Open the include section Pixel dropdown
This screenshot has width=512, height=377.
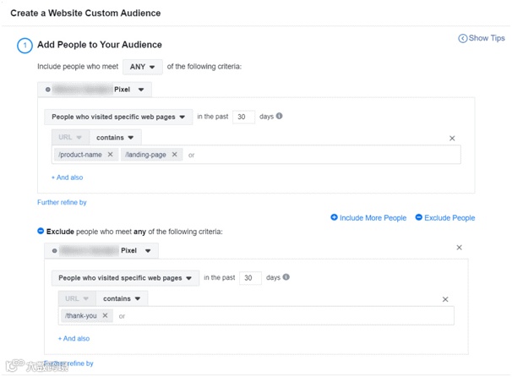(x=141, y=89)
